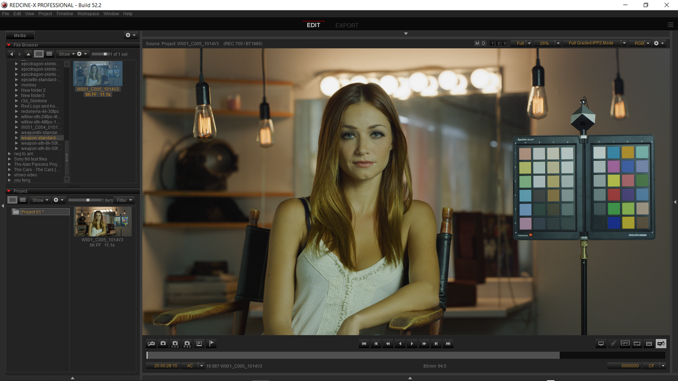Collapse the Project section
This screenshot has width=678, height=381.
(x=8, y=191)
